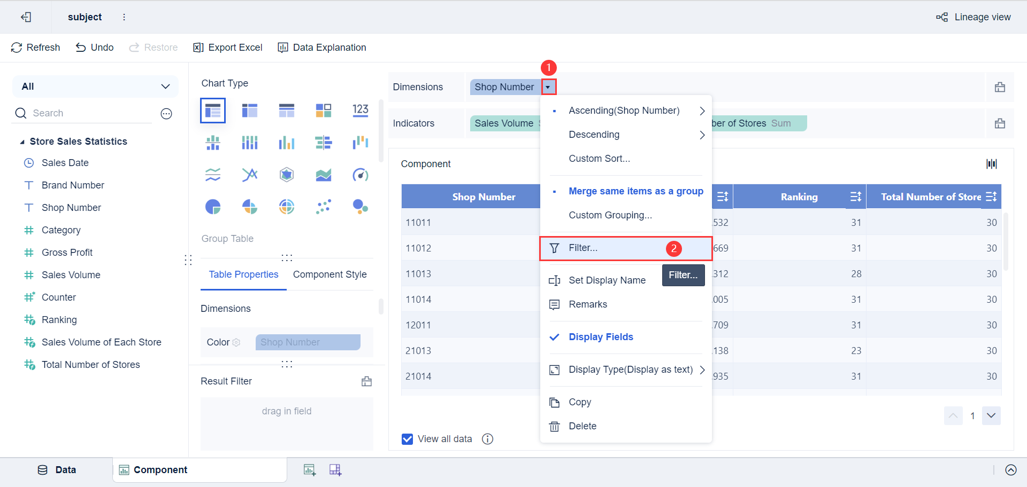Collapse the Store Sales Statistics tree
This screenshot has height=487, width=1027.
click(22, 141)
